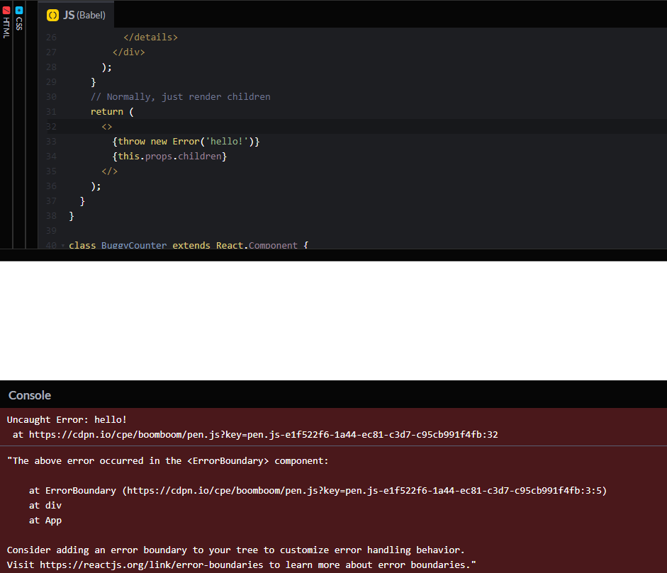The height and width of the screenshot is (573, 667).
Task: Click line number 39 on the empty line
Action: click(x=51, y=231)
